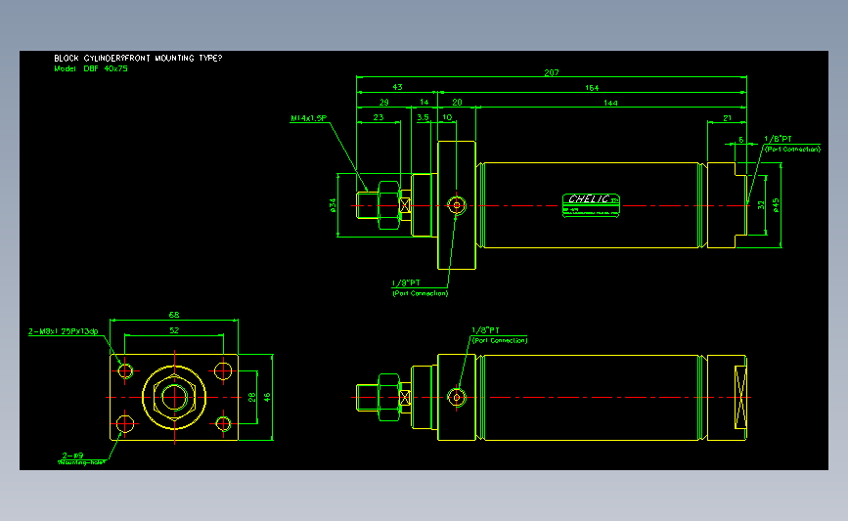Select the 21 dimension value
This screenshot has height=521, width=848.
tap(728, 118)
